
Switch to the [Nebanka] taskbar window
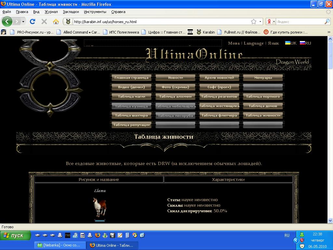click(x=60, y=245)
